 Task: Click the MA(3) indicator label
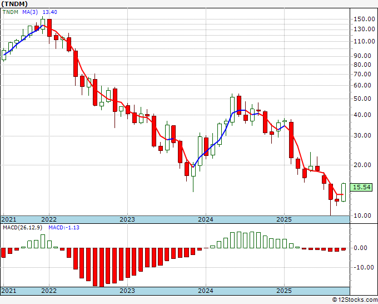point(30,12)
